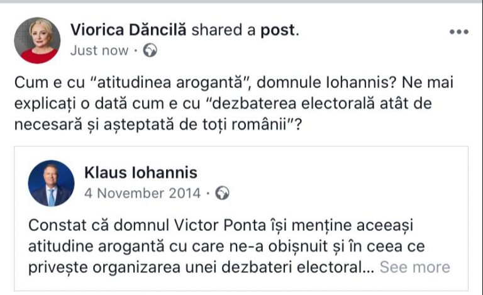Viewport: 483px width, 295px height.
Task: Click the "Just now" timestamp
Action: (99, 51)
